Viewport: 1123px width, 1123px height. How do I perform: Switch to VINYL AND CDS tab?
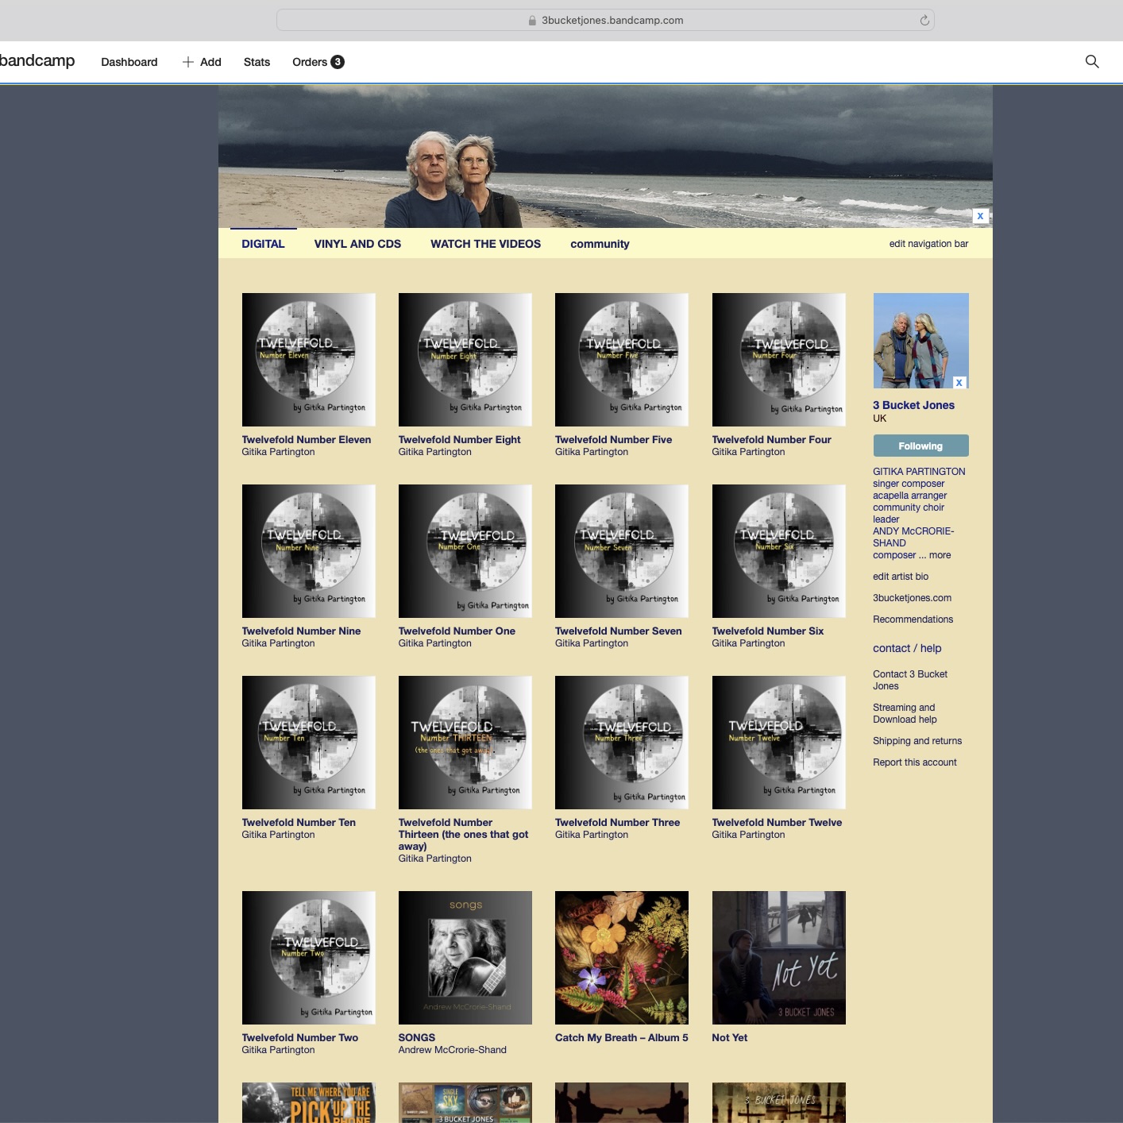[x=357, y=244]
